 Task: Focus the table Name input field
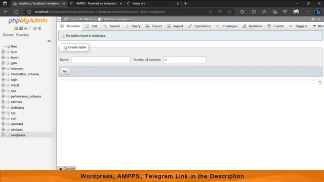click(x=101, y=60)
